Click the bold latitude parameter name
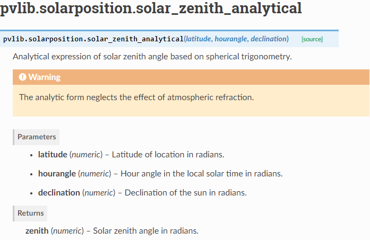370x240 pixels. point(53,155)
